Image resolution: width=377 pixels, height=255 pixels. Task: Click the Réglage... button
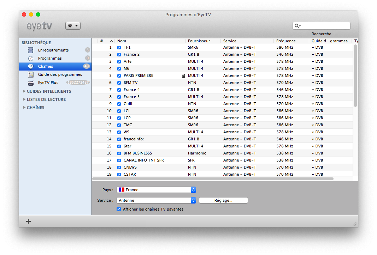(223, 200)
